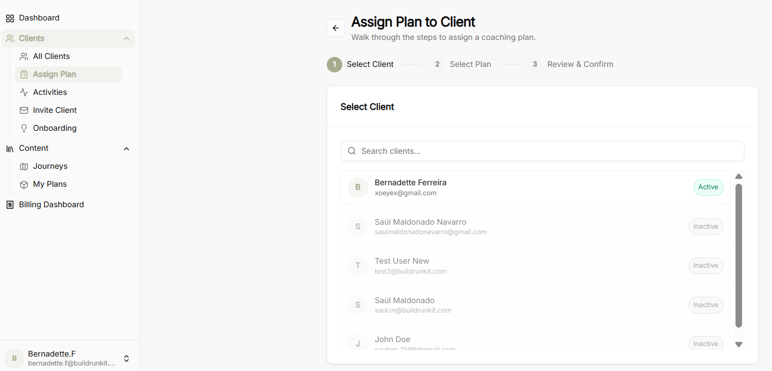This screenshot has height=371, width=772.
Task: Click the back arrow button
Action: point(336,28)
